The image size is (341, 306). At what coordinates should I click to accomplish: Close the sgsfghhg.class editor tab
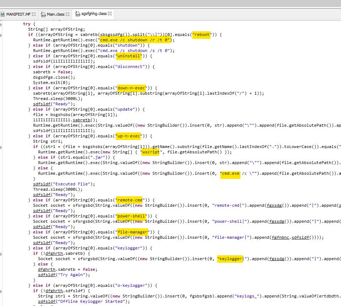point(110,14)
